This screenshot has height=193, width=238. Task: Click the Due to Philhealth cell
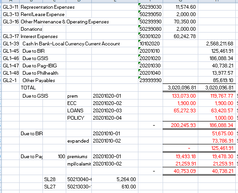[40, 73]
